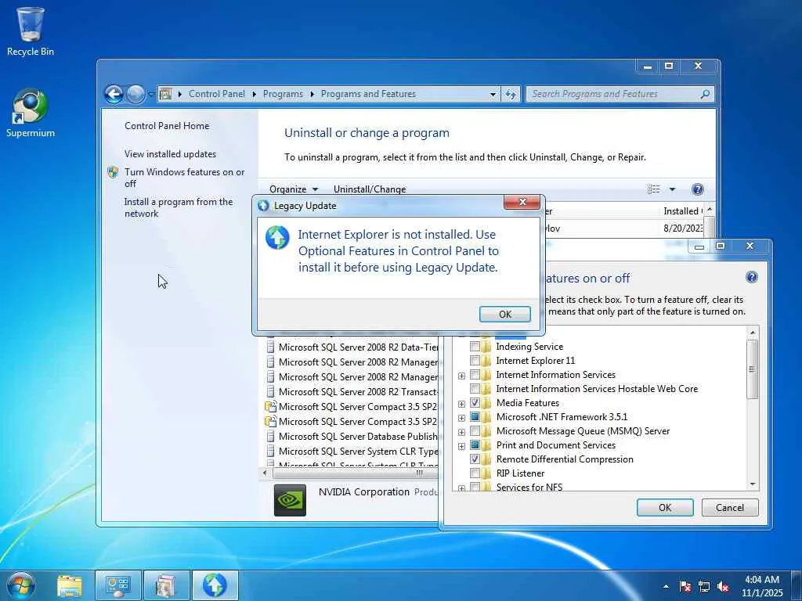The width and height of the screenshot is (802, 601).
Task: Open help in Programs and Features window
Action: (x=697, y=189)
